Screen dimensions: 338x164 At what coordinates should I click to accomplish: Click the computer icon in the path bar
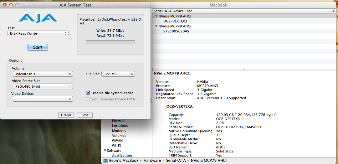tap(105, 161)
